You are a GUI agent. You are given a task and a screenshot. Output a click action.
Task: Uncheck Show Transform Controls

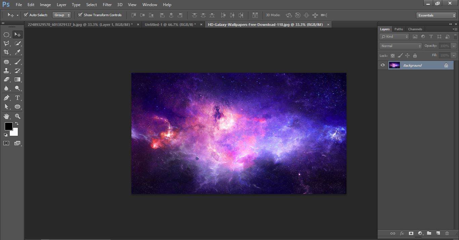(80, 15)
